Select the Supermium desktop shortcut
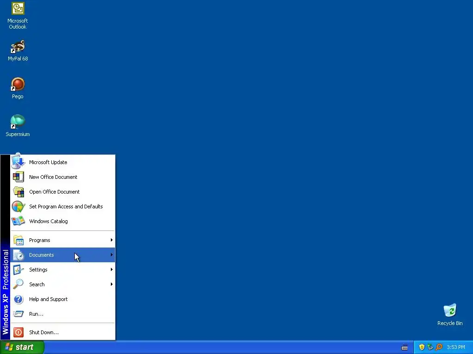 [18, 126]
